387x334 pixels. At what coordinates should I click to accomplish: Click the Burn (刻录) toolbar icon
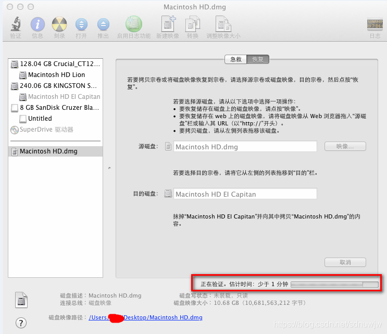pos(59,24)
